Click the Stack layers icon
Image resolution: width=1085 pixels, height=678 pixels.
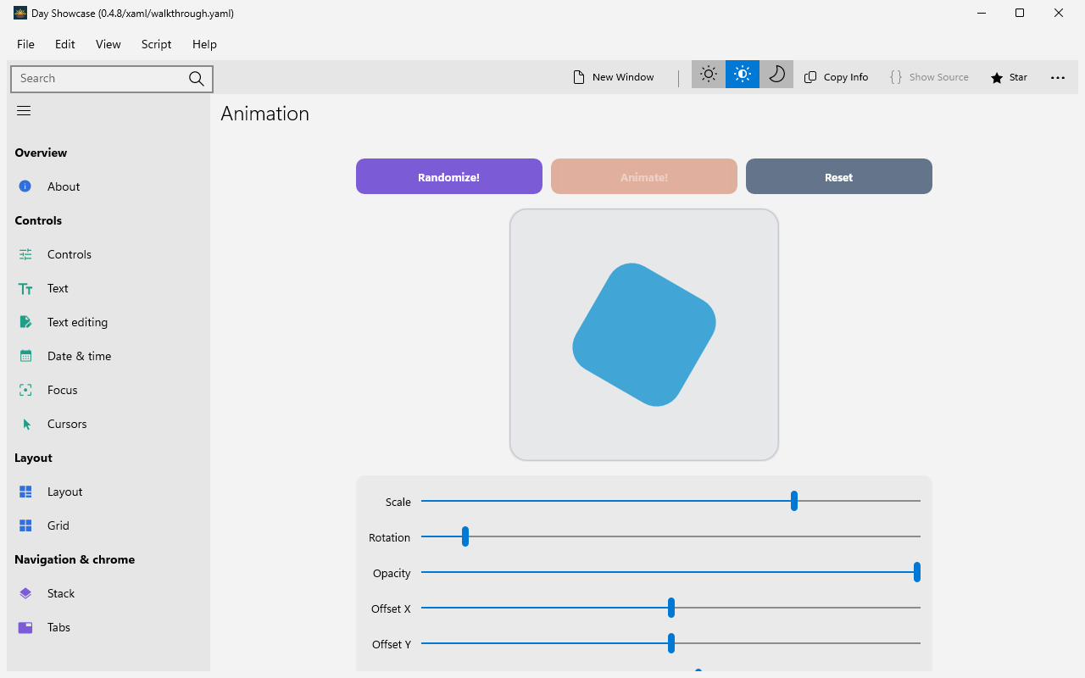(x=25, y=593)
